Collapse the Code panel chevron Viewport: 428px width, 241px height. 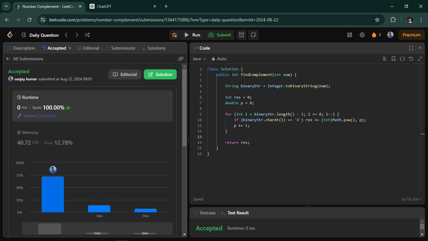click(420, 48)
